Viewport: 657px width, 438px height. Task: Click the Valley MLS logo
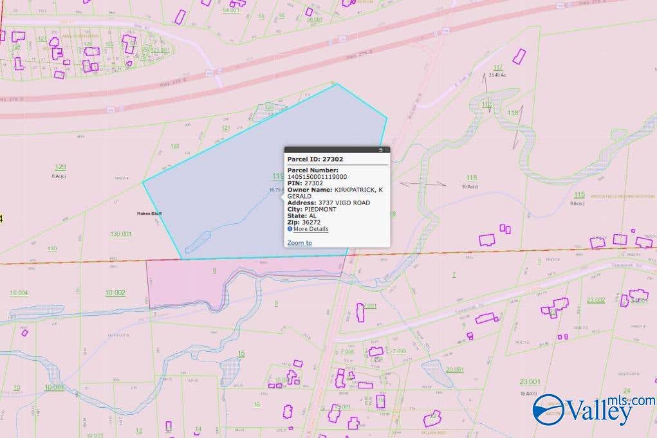pyautogui.click(x=594, y=410)
